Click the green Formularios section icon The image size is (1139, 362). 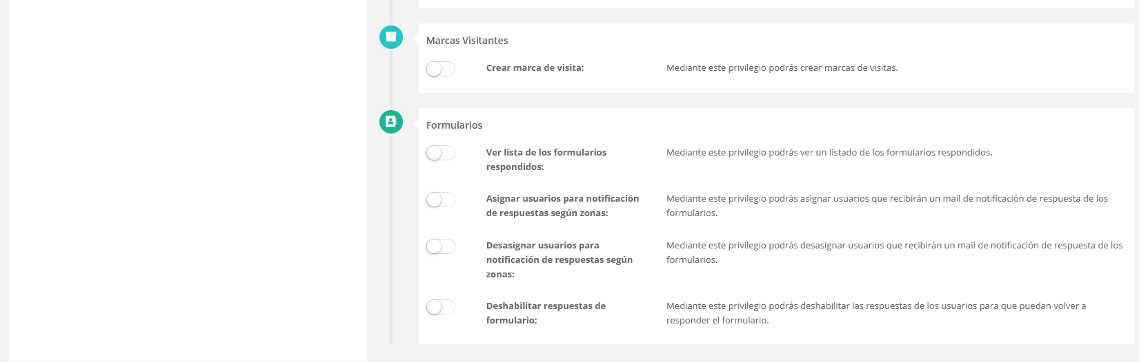[x=391, y=122]
